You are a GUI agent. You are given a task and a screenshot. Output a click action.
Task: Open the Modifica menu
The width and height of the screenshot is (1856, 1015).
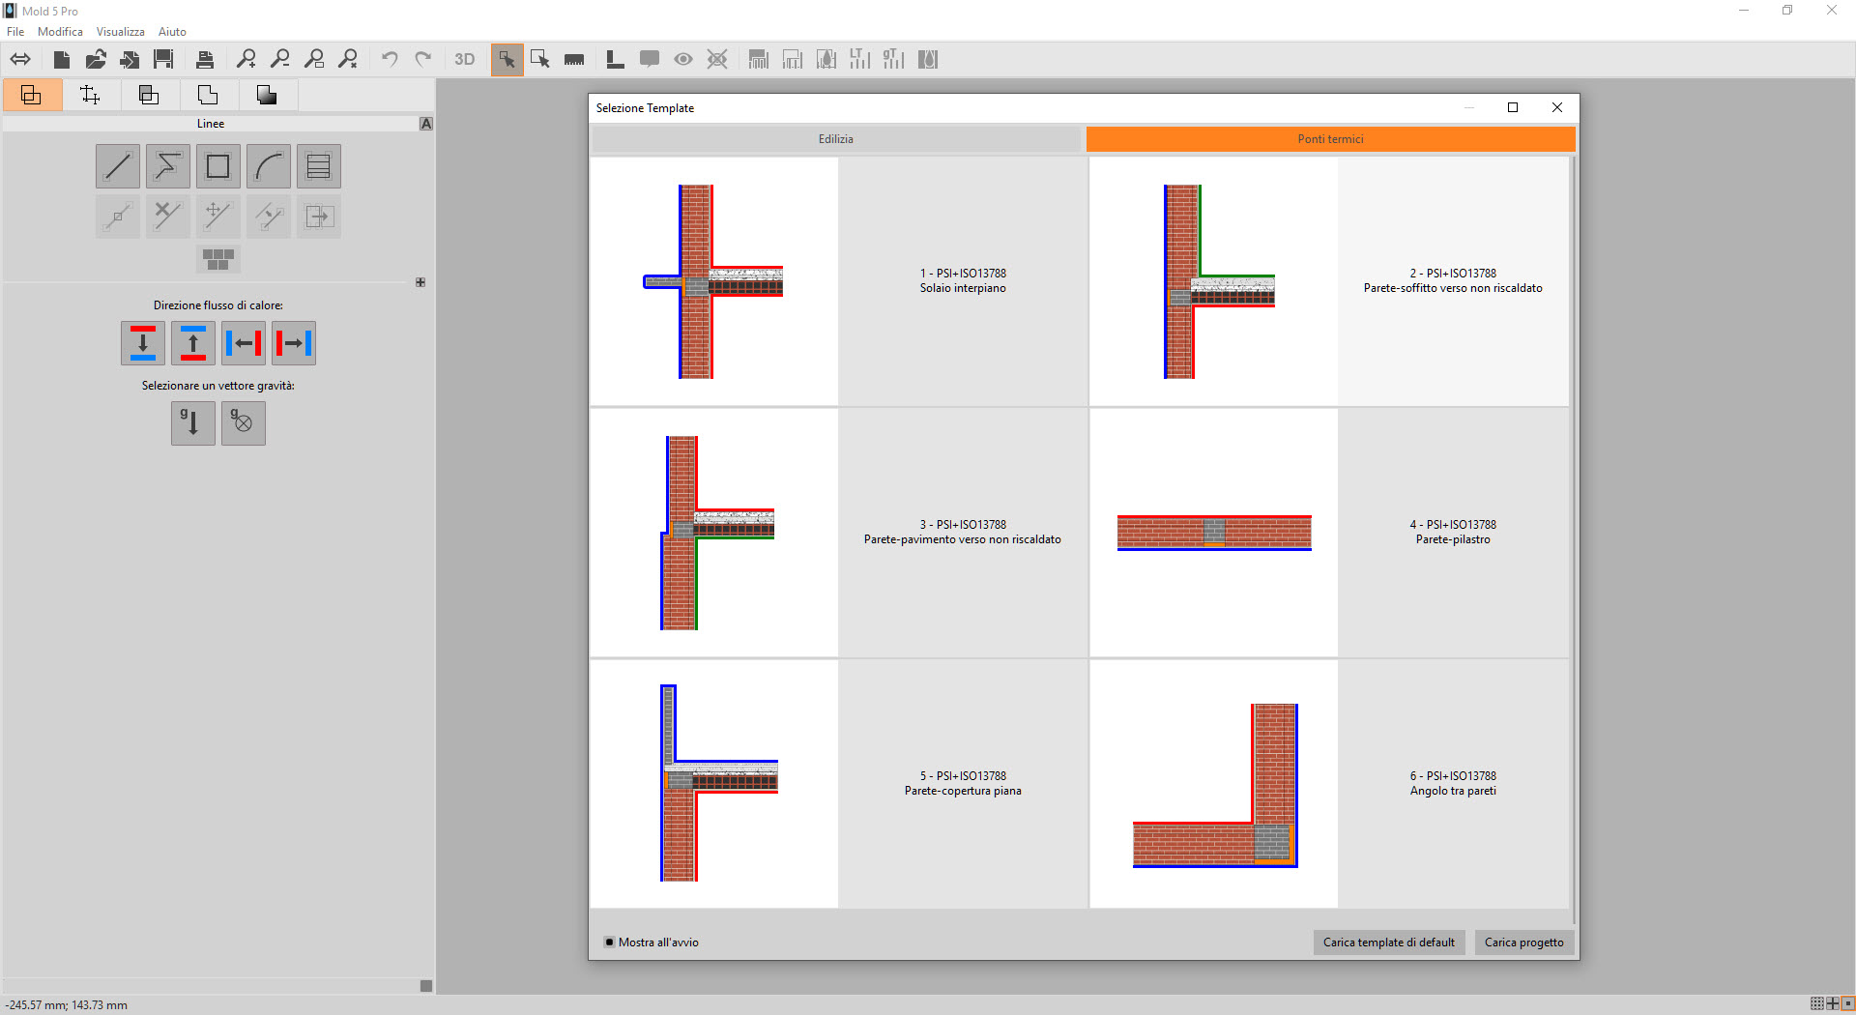(x=60, y=32)
